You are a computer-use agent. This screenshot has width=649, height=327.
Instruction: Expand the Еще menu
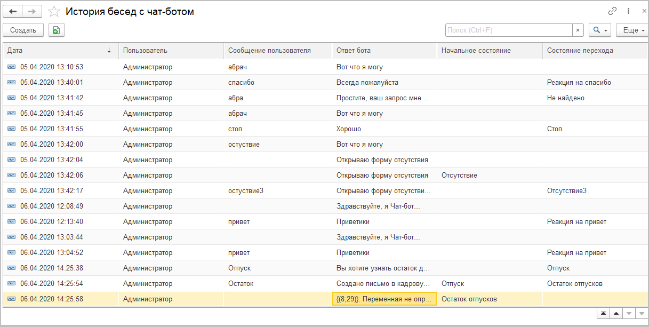[x=632, y=30]
